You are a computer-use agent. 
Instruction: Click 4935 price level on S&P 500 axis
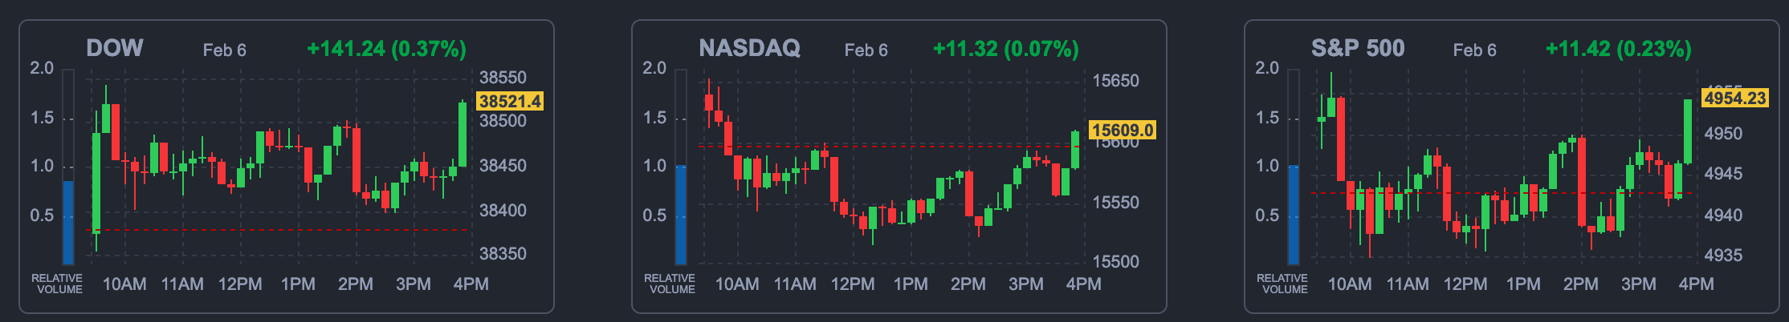click(x=1723, y=256)
